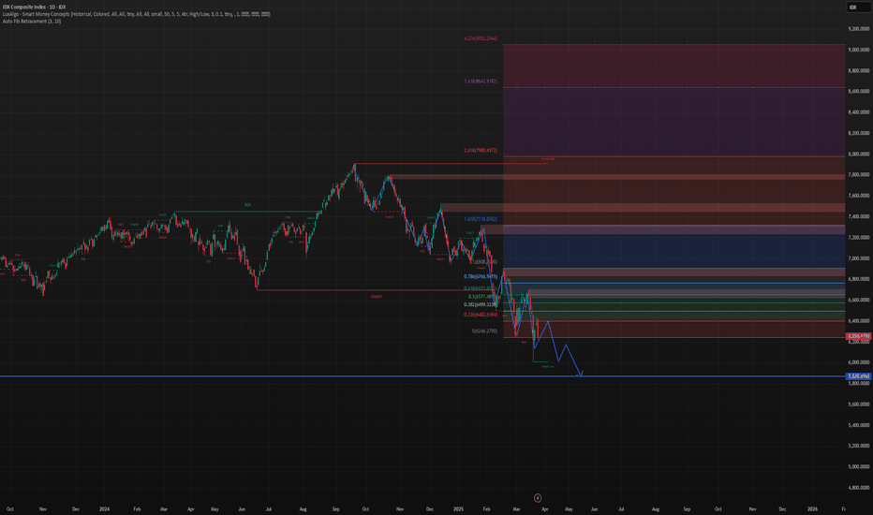Click the lightning event icon above the time axis
This screenshot has width=873, height=515.
coord(538,498)
